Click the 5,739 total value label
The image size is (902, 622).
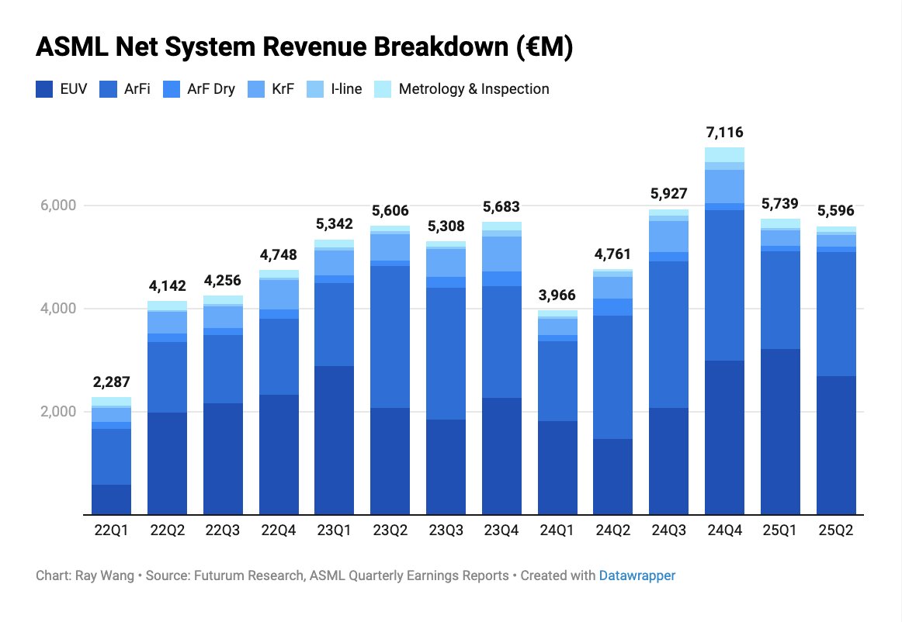(780, 204)
